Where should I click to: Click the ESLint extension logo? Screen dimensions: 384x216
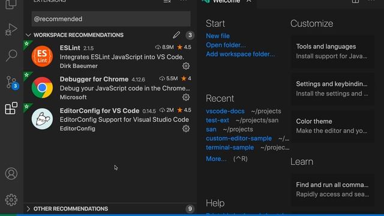click(42, 56)
